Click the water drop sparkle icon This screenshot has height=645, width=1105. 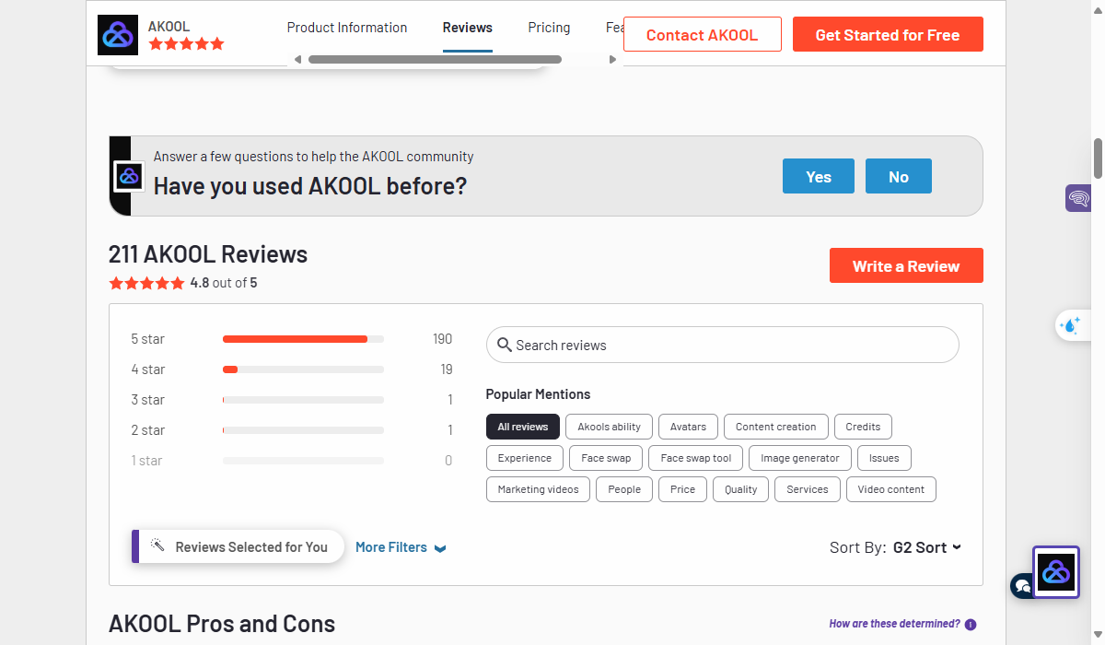[x=1070, y=325]
